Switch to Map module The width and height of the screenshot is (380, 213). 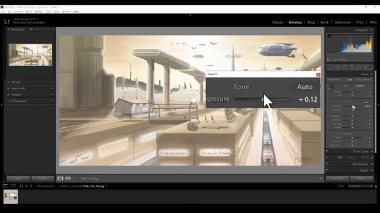[311, 22]
